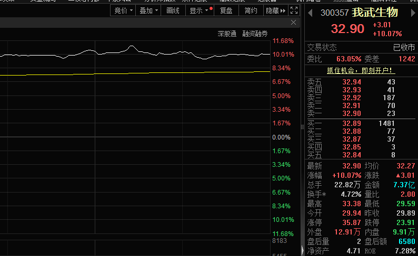Close the chart panel with X icon
The width and height of the screenshot is (418, 256).
pos(294,23)
